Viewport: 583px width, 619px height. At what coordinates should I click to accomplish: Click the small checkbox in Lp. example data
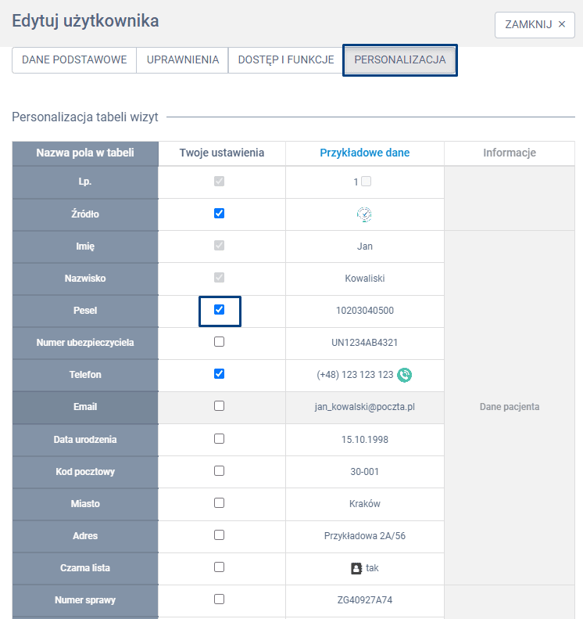click(367, 182)
